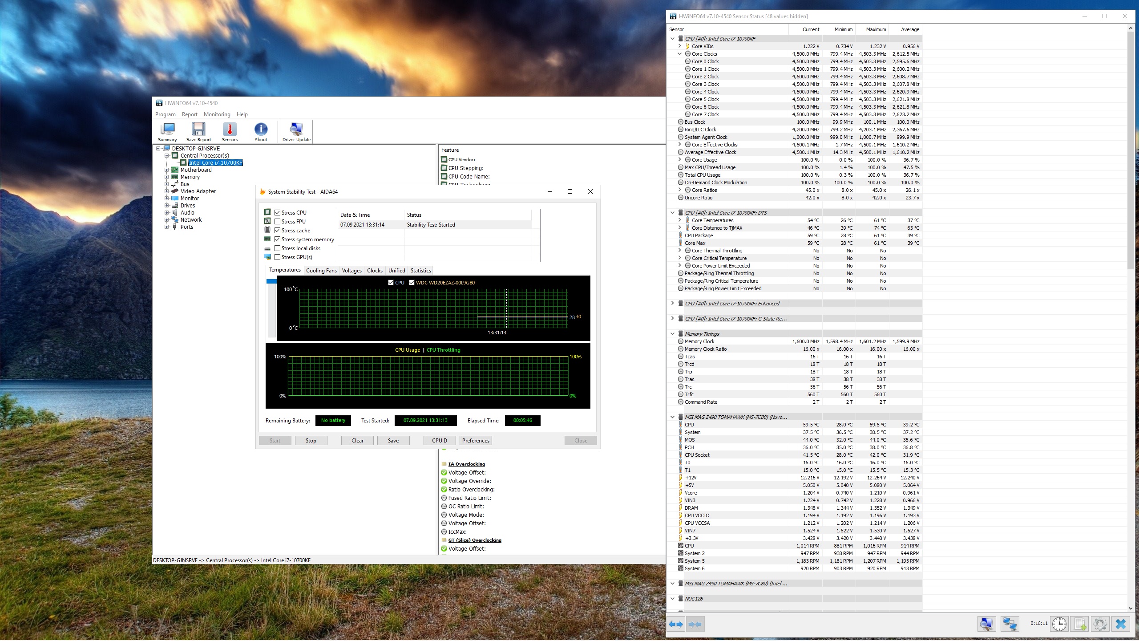Image resolution: width=1139 pixels, height=641 pixels.
Task: Open the Monitoring menu
Action: [217, 114]
